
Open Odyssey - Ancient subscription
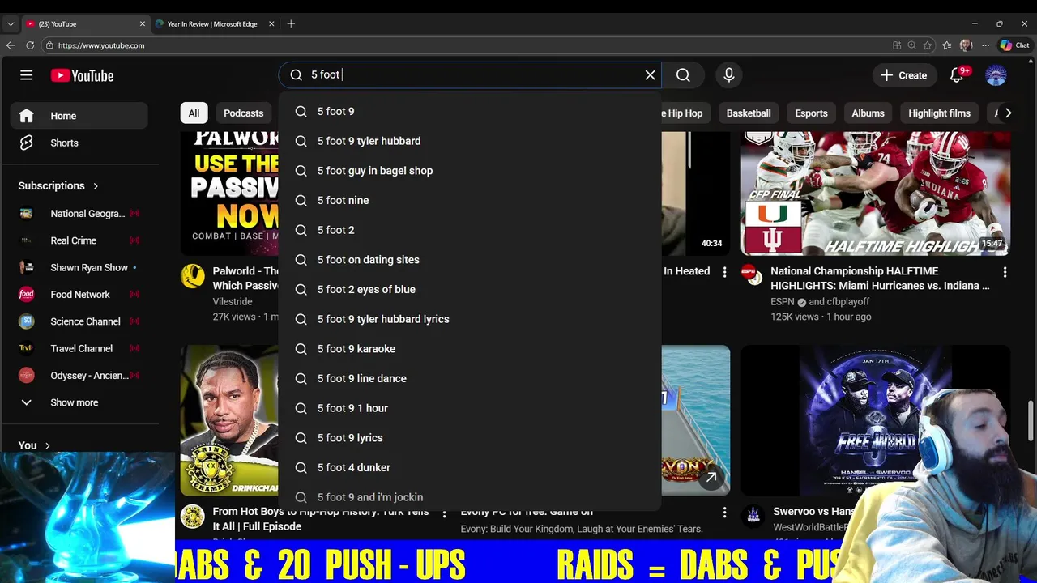point(79,376)
